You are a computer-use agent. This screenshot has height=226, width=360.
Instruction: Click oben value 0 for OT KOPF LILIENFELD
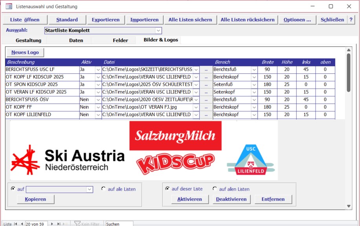325,115
